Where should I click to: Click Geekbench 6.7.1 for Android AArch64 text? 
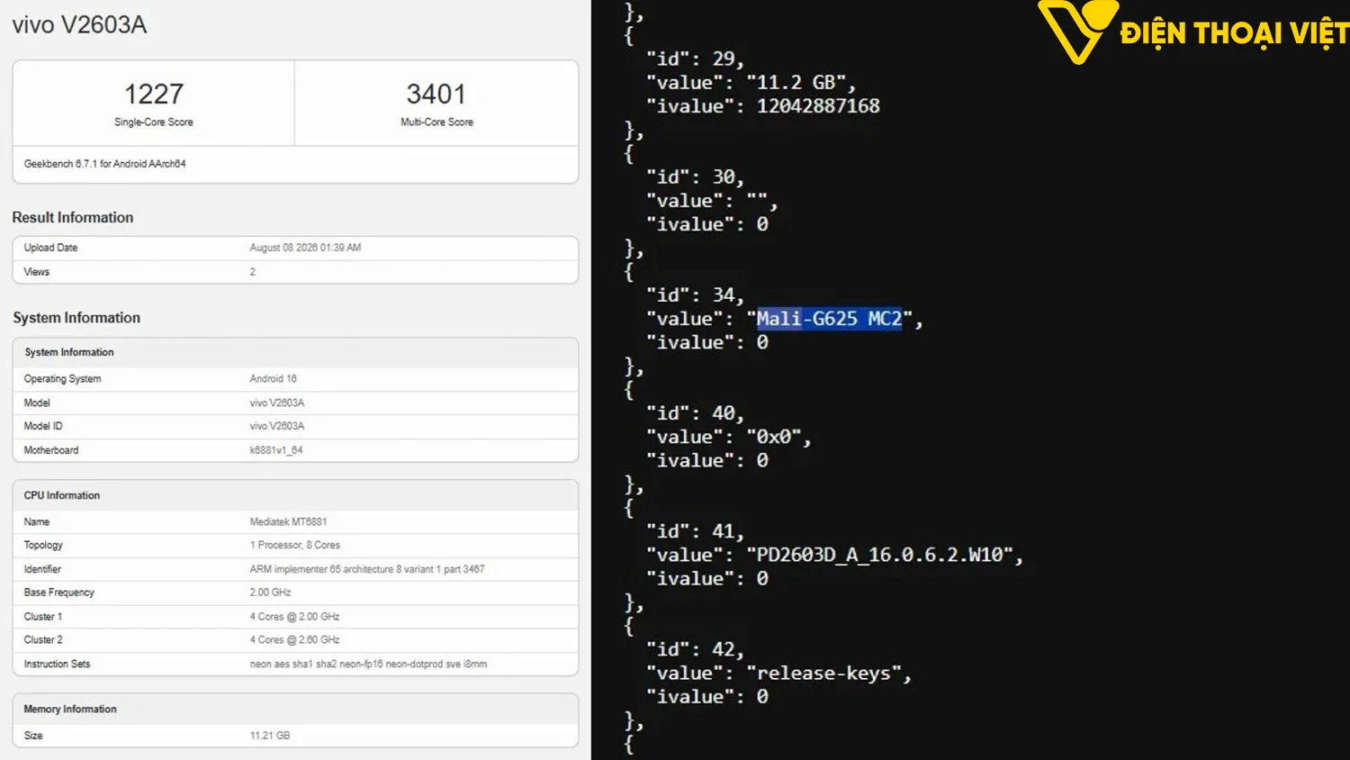104,164
